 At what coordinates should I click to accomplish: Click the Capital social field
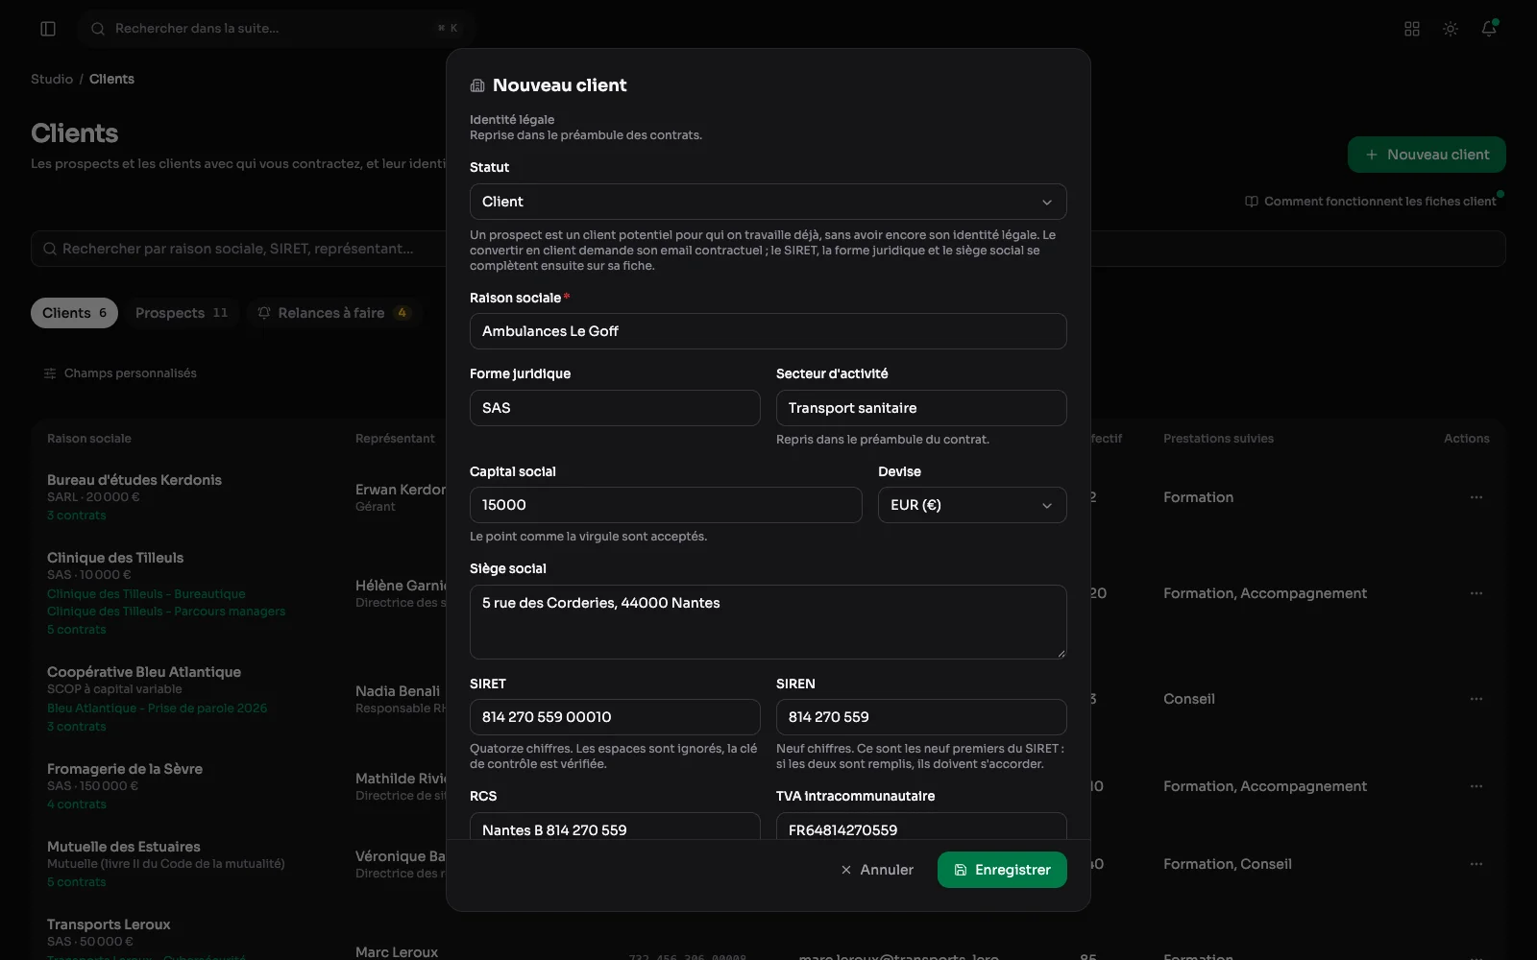click(x=666, y=505)
